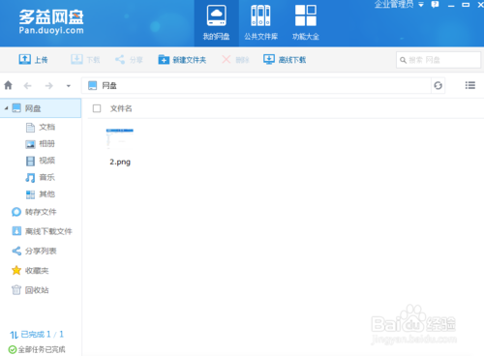Image resolution: width=484 pixels, height=356 pixels.
Task: Switch to the 公共文件库 tab
Action: pyautogui.click(x=260, y=23)
